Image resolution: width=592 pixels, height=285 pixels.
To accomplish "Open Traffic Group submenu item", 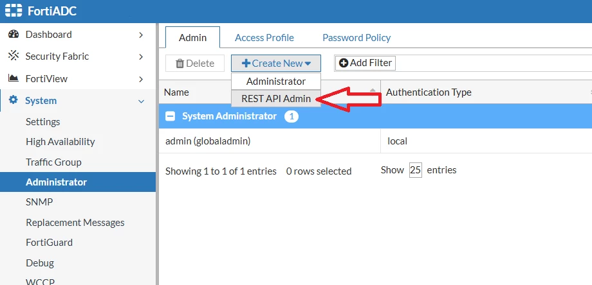I will pyautogui.click(x=53, y=162).
